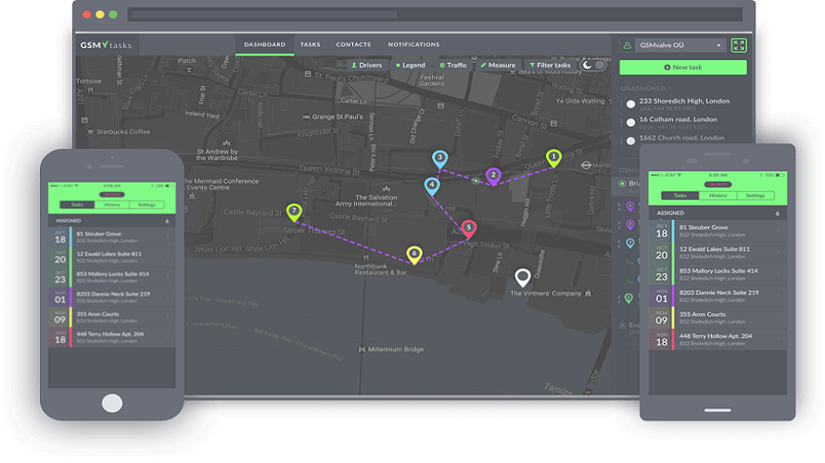Click map pin number 7

294,213
